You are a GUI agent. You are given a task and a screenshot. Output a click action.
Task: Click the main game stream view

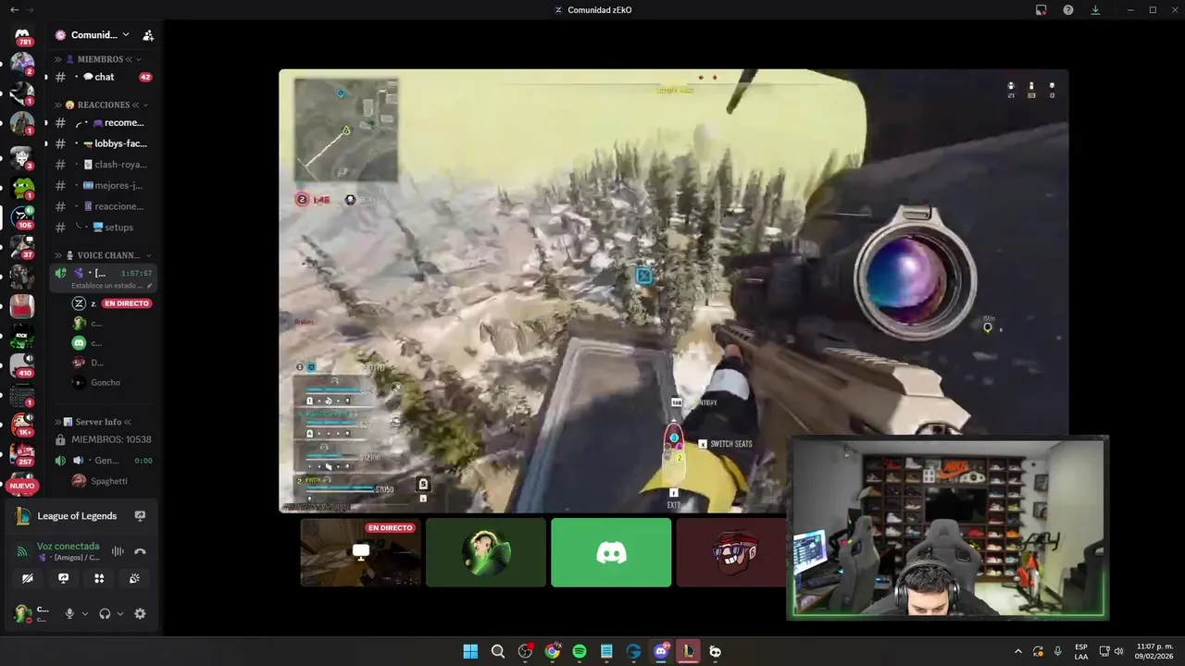(x=673, y=290)
